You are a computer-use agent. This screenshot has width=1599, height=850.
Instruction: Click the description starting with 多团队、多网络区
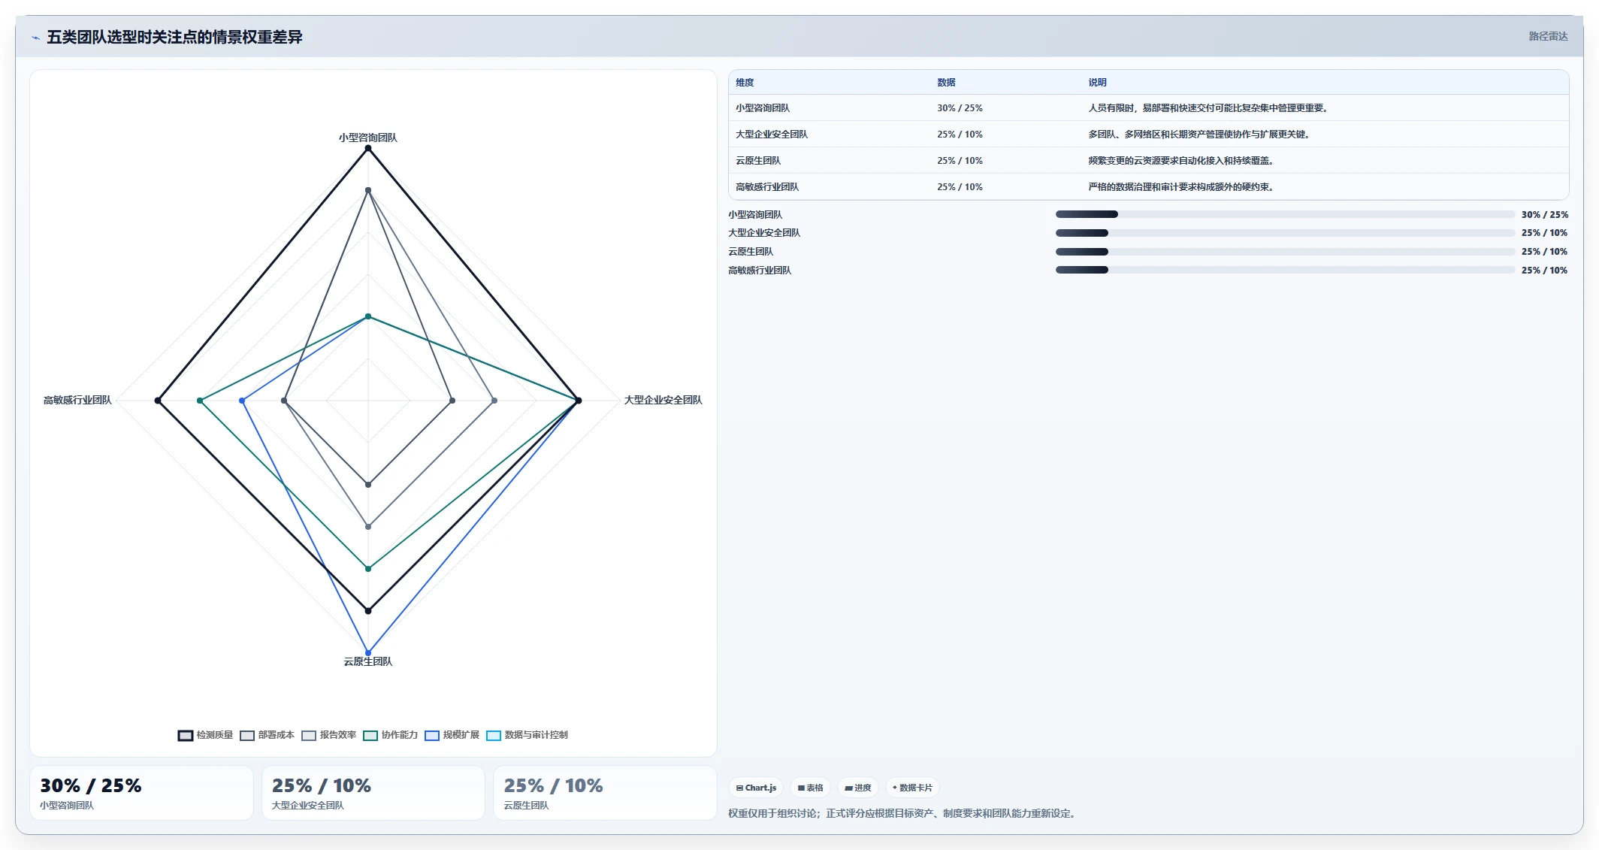pyautogui.click(x=1200, y=135)
